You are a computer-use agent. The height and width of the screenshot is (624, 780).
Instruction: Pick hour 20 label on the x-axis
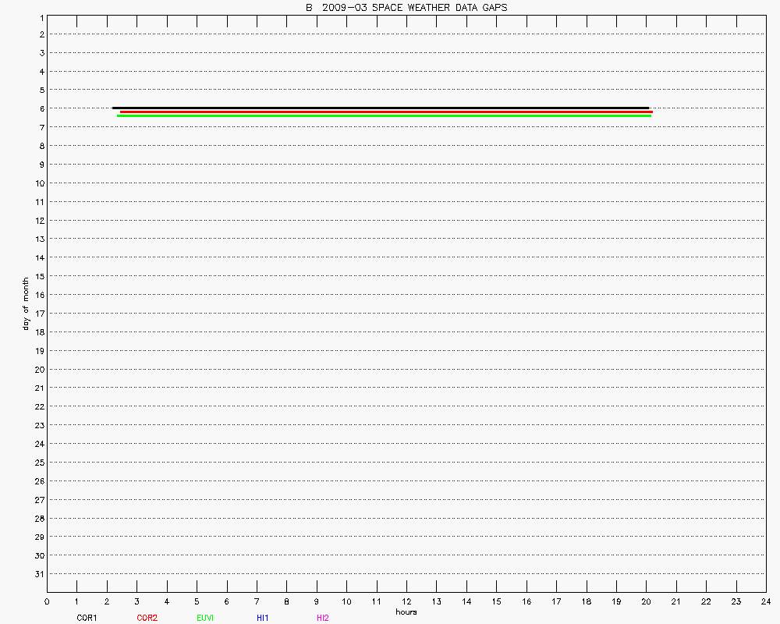pyautogui.click(x=646, y=601)
